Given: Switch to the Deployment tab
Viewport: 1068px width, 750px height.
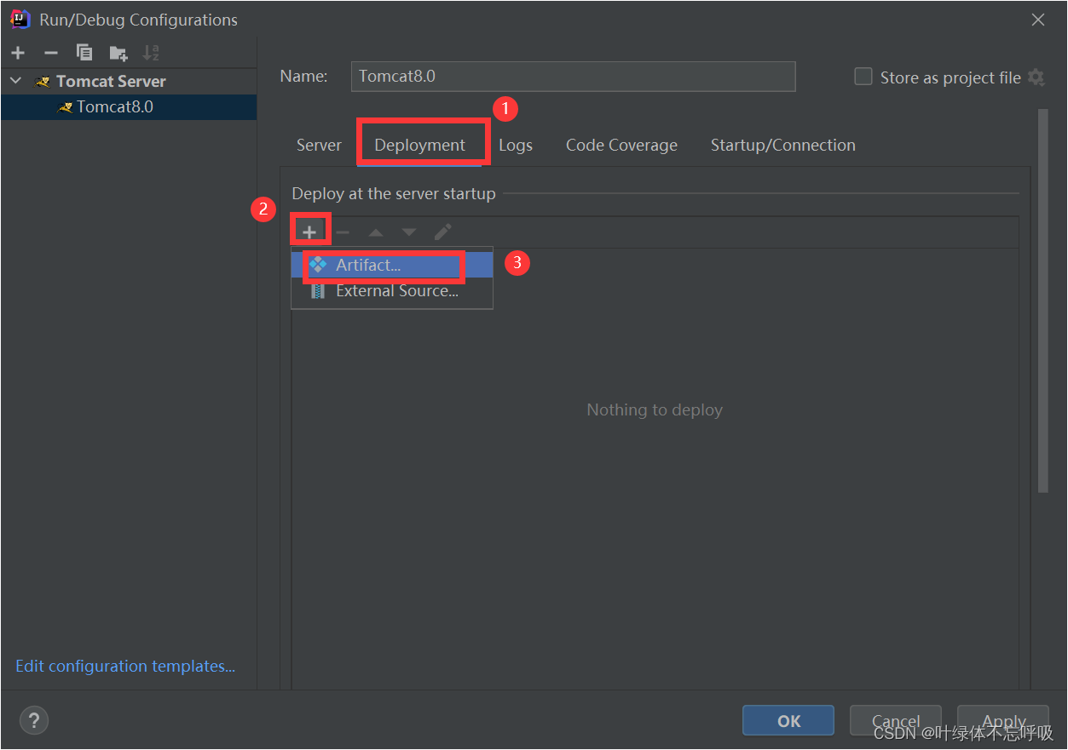Looking at the screenshot, I should click(x=419, y=145).
